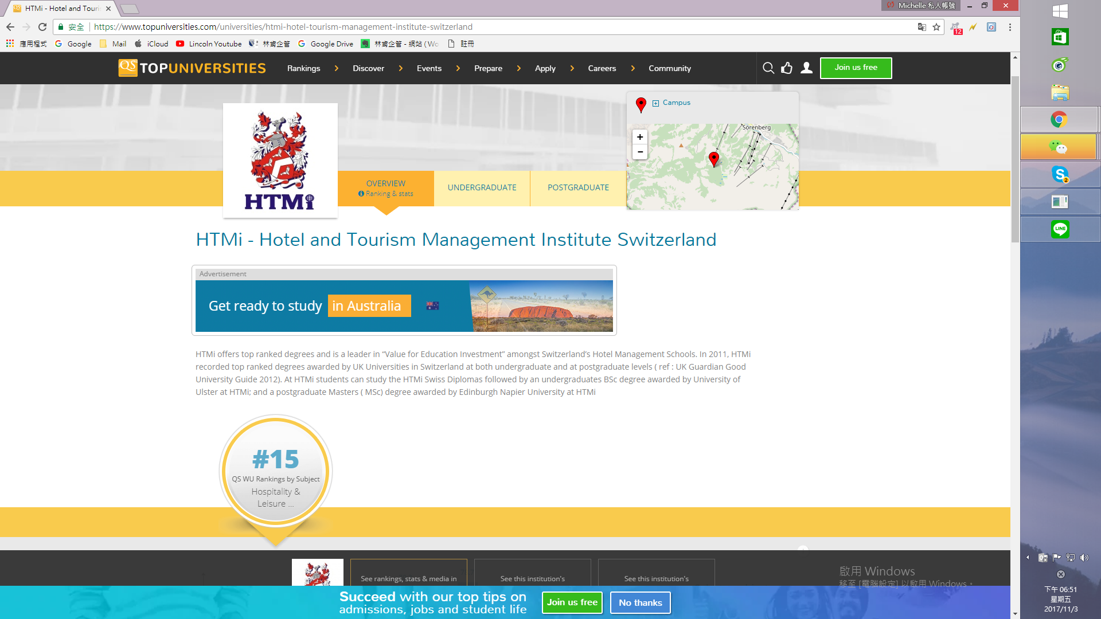Viewport: 1101px width, 619px height.
Task: Open LINE taskbar icon
Action: coord(1060,229)
